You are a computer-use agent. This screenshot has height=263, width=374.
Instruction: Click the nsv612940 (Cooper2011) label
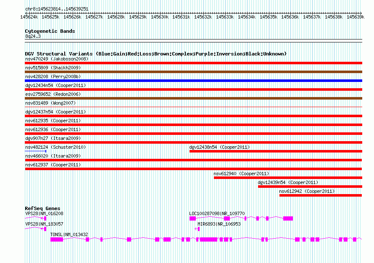pyautogui.click(x=241, y=174)
